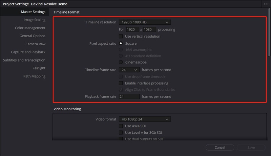Select Camera Raw settings

pyautogui.click(x=36, y=44)
